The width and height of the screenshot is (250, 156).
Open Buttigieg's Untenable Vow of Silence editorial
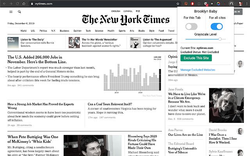[x=182, y=150]
